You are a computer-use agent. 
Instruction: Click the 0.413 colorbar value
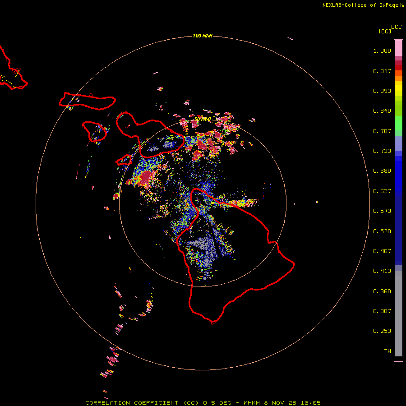click(x=382, y=271)
